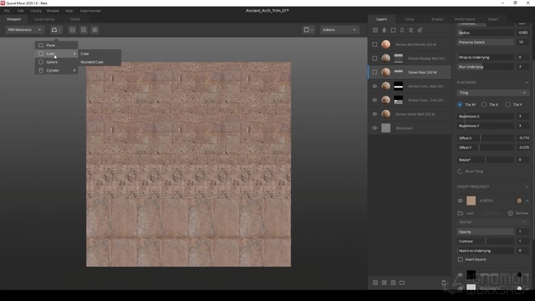Enable the Invert Source checkbox

pyautogui.click(x=460, y=259)
